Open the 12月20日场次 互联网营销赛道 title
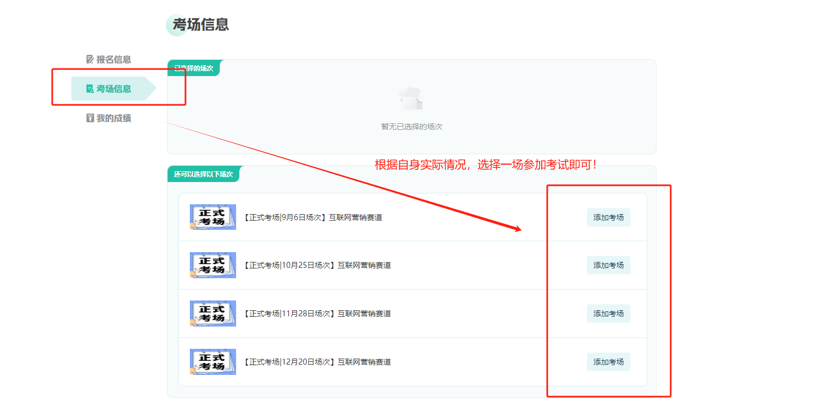829x401 pixels. [318, 362]
